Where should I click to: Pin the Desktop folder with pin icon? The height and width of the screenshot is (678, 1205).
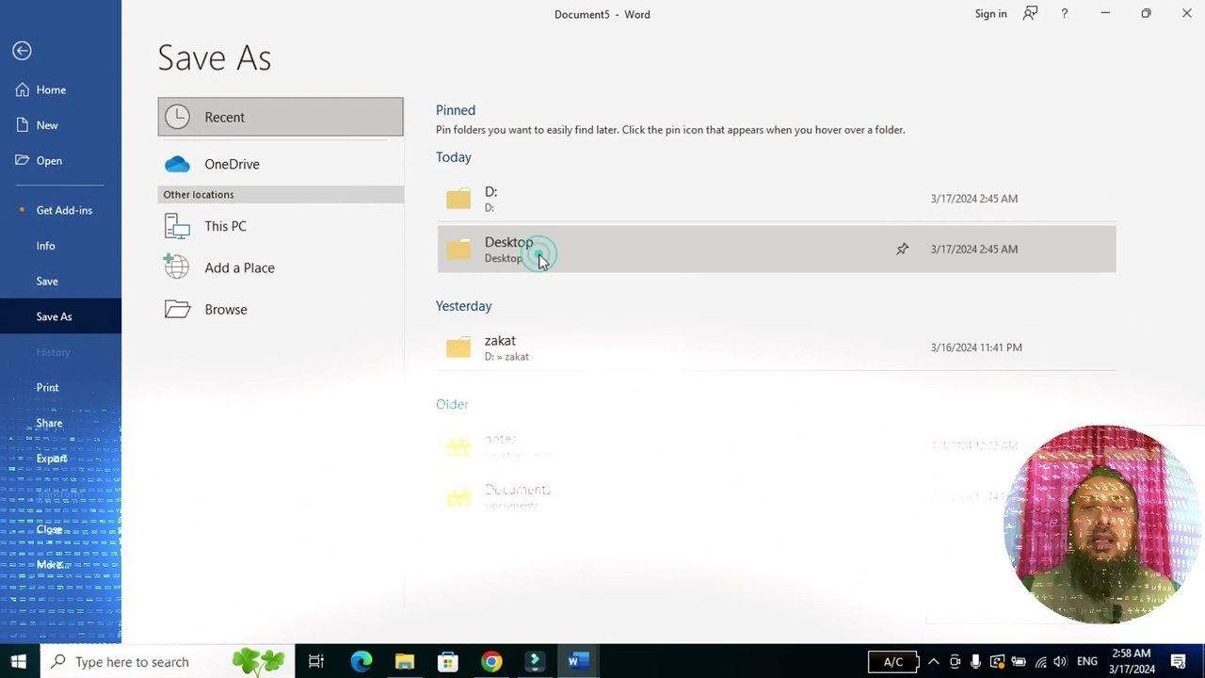click(x=902, y=249)
